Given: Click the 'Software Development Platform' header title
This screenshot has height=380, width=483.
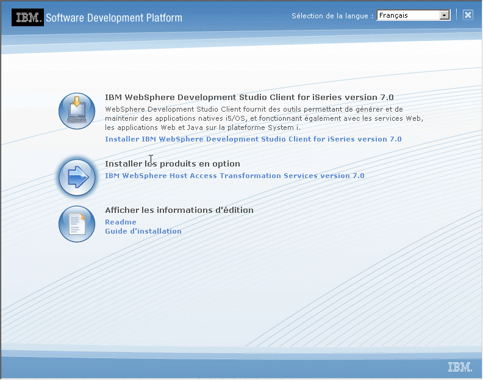Looking at the screenshot, I should tap(114, 18).
